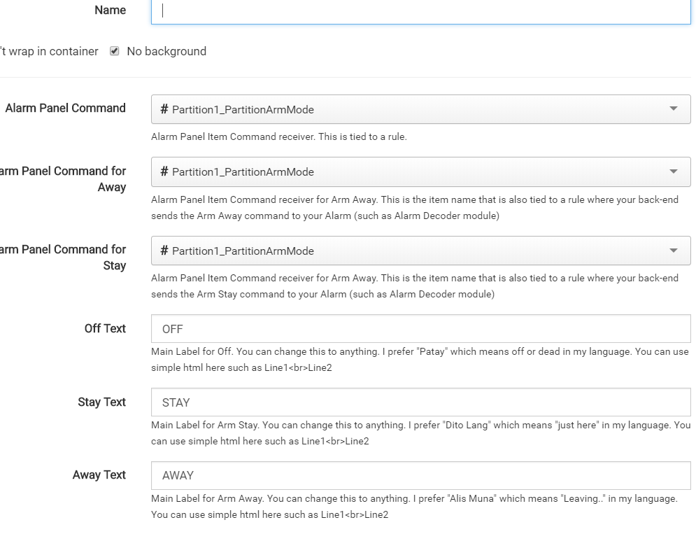
Task: Click hash icon in Command for Away
Action: [164, 171]
